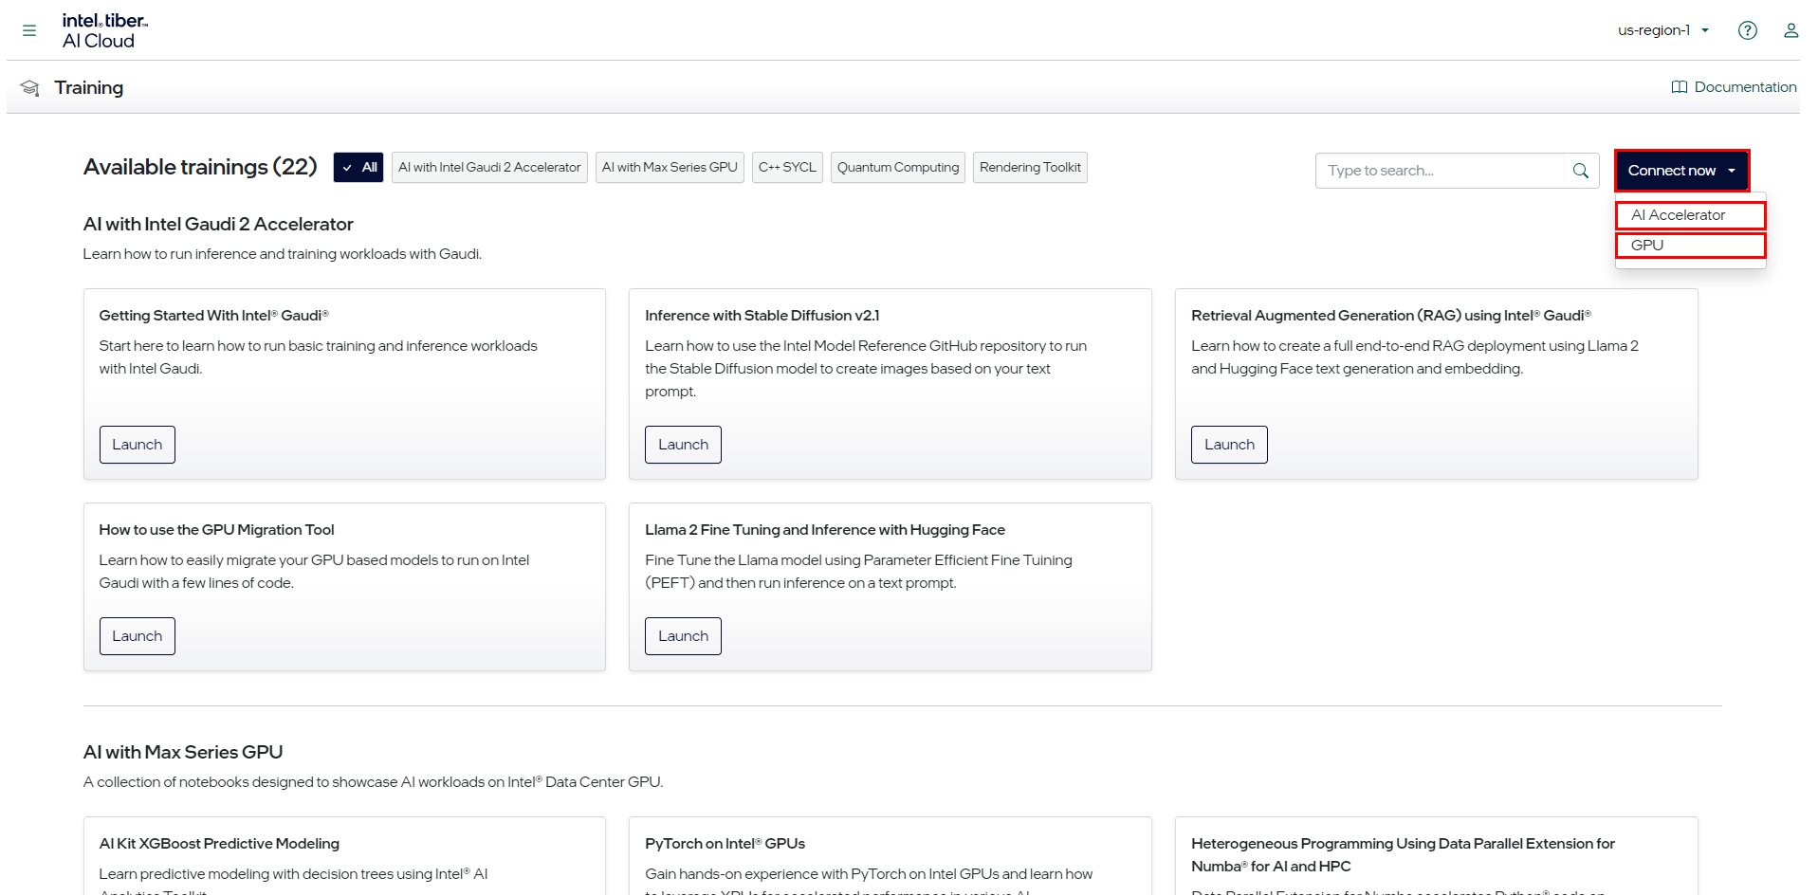Image resolution: width=1818 pixels, height=896 pixels.
Task: Select AI Accelerator from Connect menu
Action: click(x=1690, y=215)
